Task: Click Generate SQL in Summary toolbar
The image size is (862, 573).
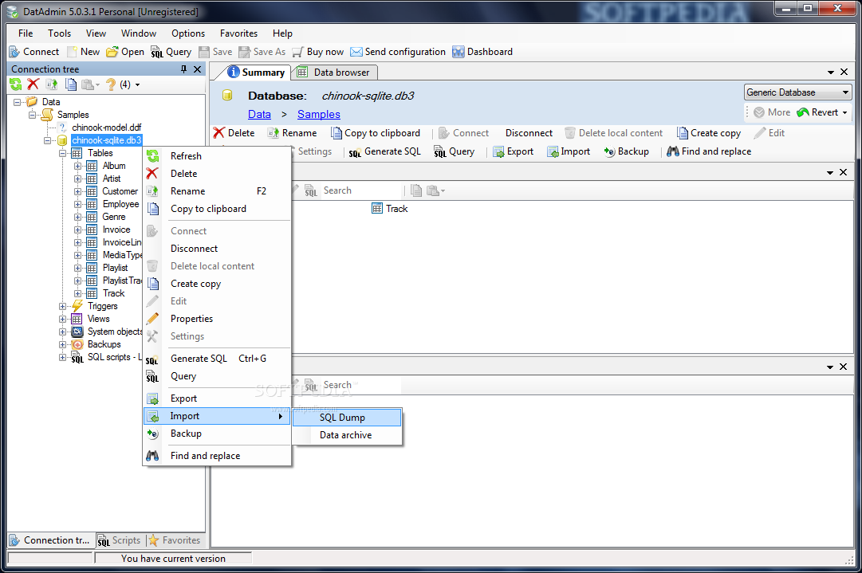Action: [385, 151]
